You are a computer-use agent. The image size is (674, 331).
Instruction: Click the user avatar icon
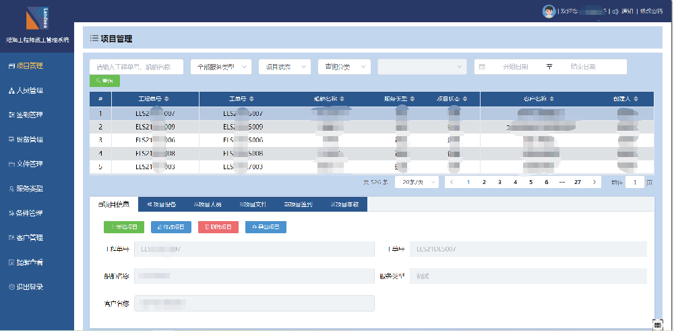tap(549, 11)
